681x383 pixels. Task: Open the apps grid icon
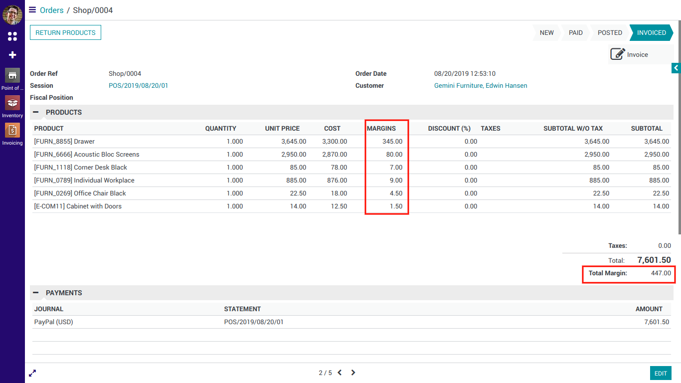pyautogui.click(x=12, y=36)
